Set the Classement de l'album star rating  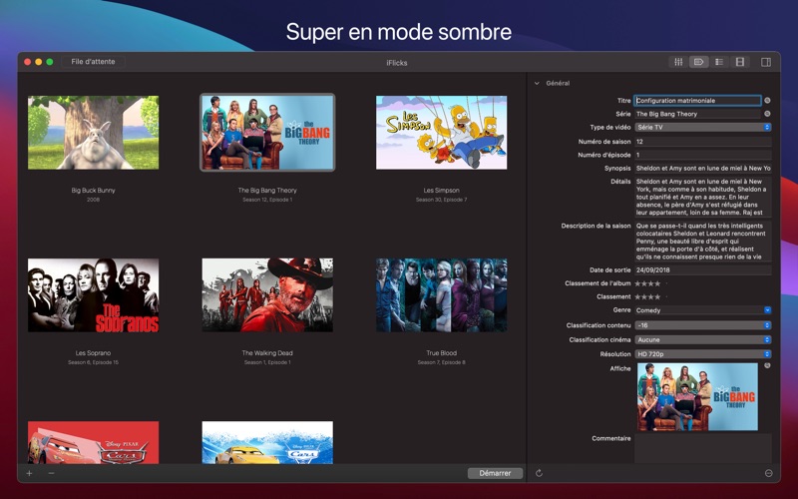[651, 283]
